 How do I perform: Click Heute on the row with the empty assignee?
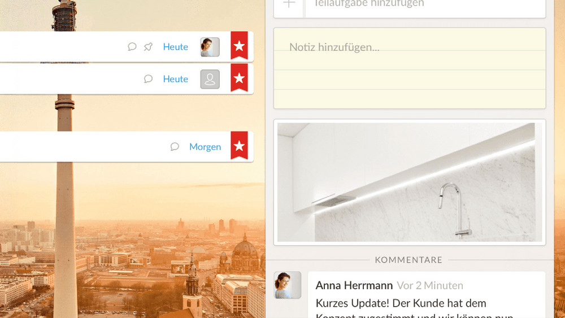coord(175,79)
